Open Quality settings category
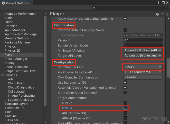 click(9, 63)
